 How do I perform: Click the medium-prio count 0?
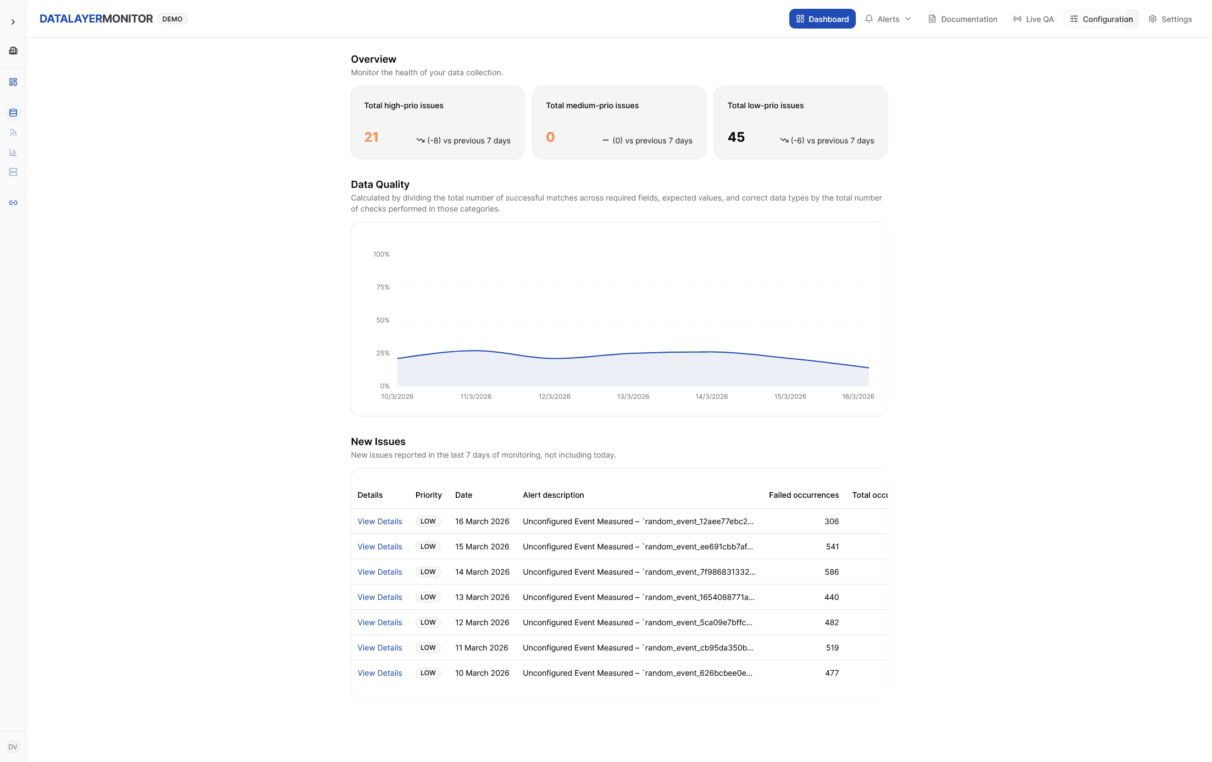(x=550, y=137)
